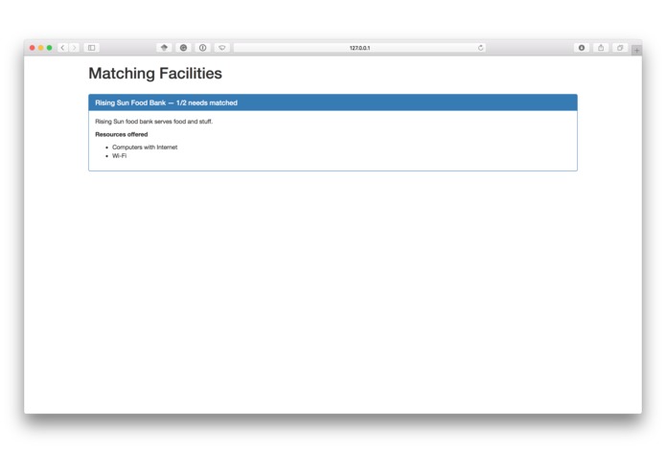Show all tabs with the tab overview icon
666x473 pixels.
620,48
